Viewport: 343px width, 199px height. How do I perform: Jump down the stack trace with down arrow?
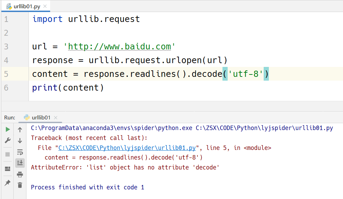coord(20,141)
